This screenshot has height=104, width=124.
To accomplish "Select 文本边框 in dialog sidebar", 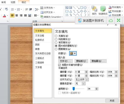I will [39, 36].
